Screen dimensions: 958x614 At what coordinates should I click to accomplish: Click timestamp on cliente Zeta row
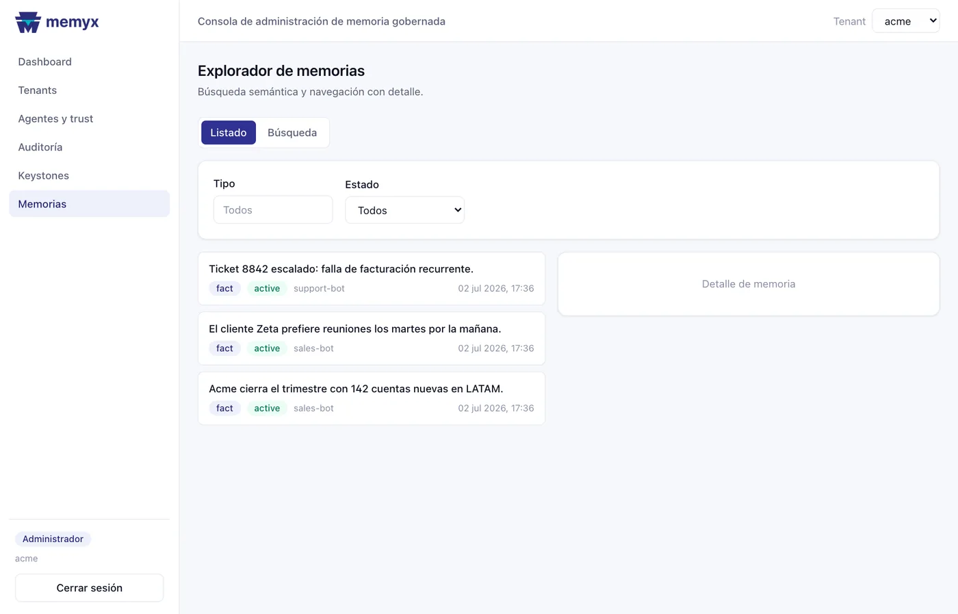click(x=496, y=348)
